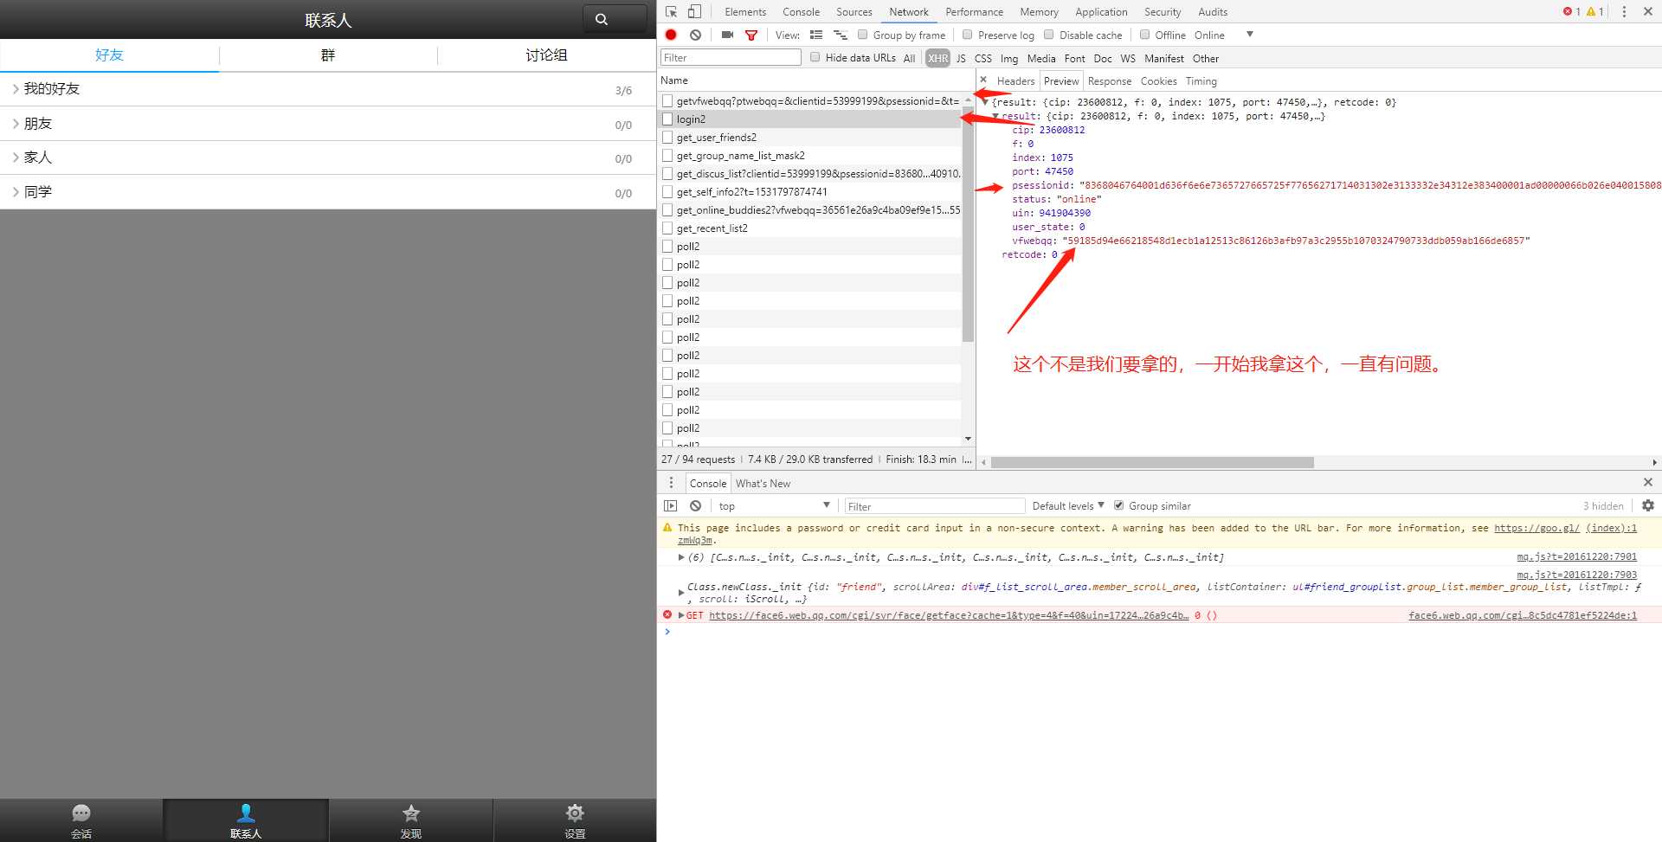Toggle the network filter funnel icon
This screenshot has height=842, width=1662.
click(x=751, y=35)
